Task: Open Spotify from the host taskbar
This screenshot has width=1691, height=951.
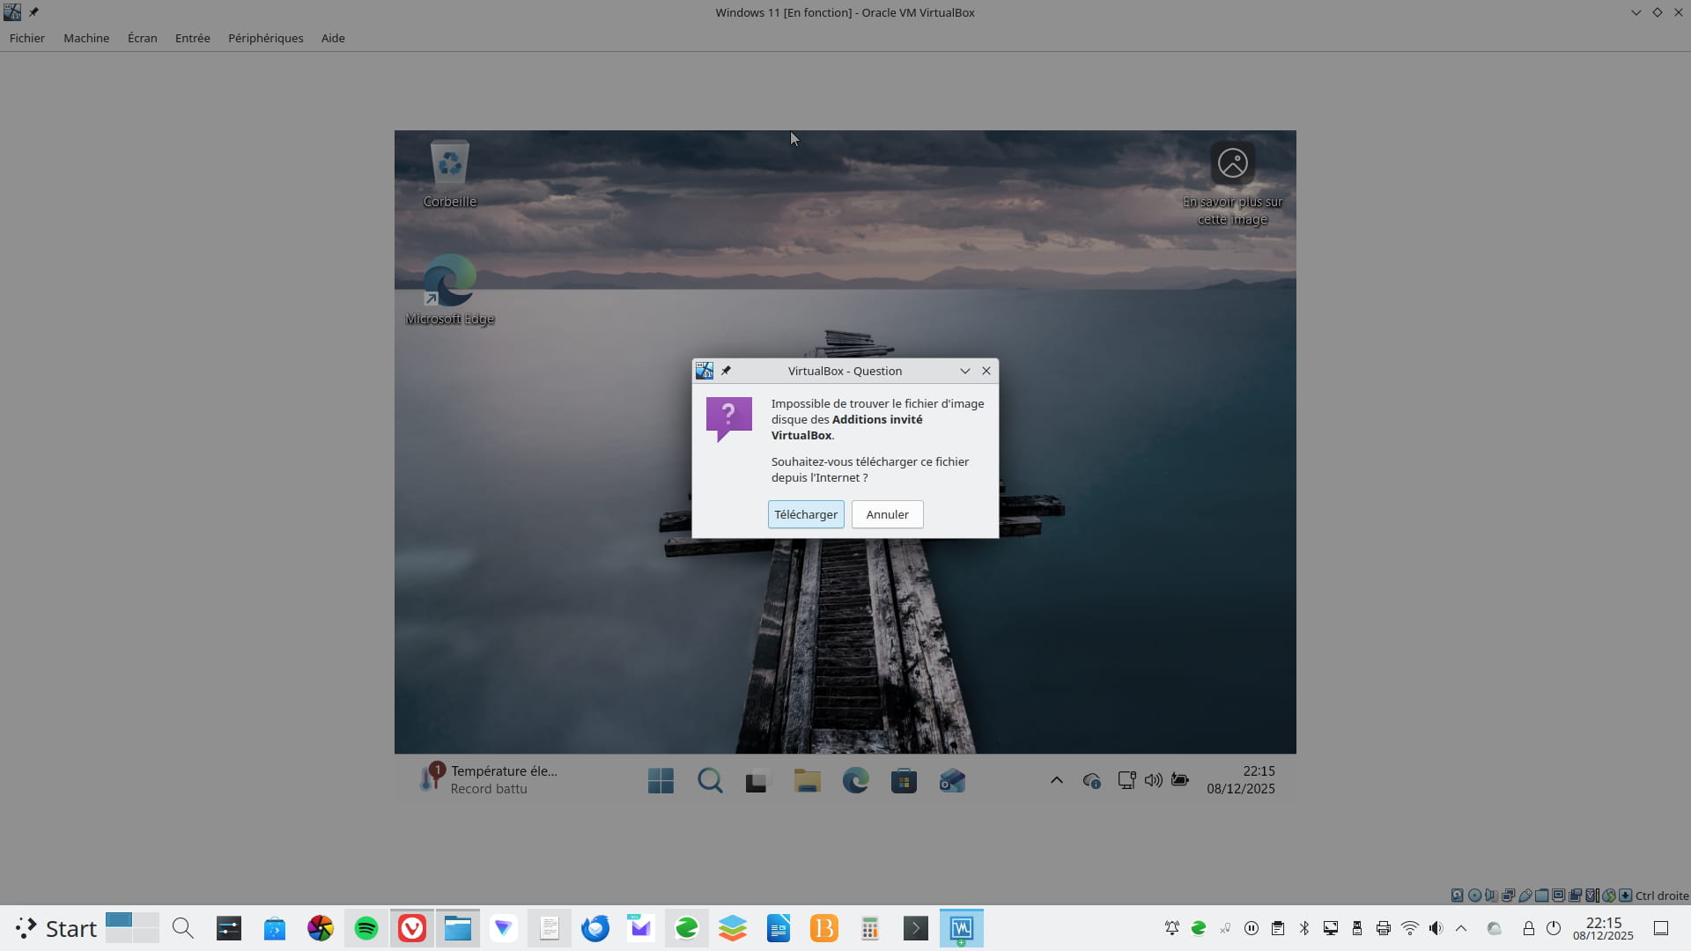Action: click(366, 928)
